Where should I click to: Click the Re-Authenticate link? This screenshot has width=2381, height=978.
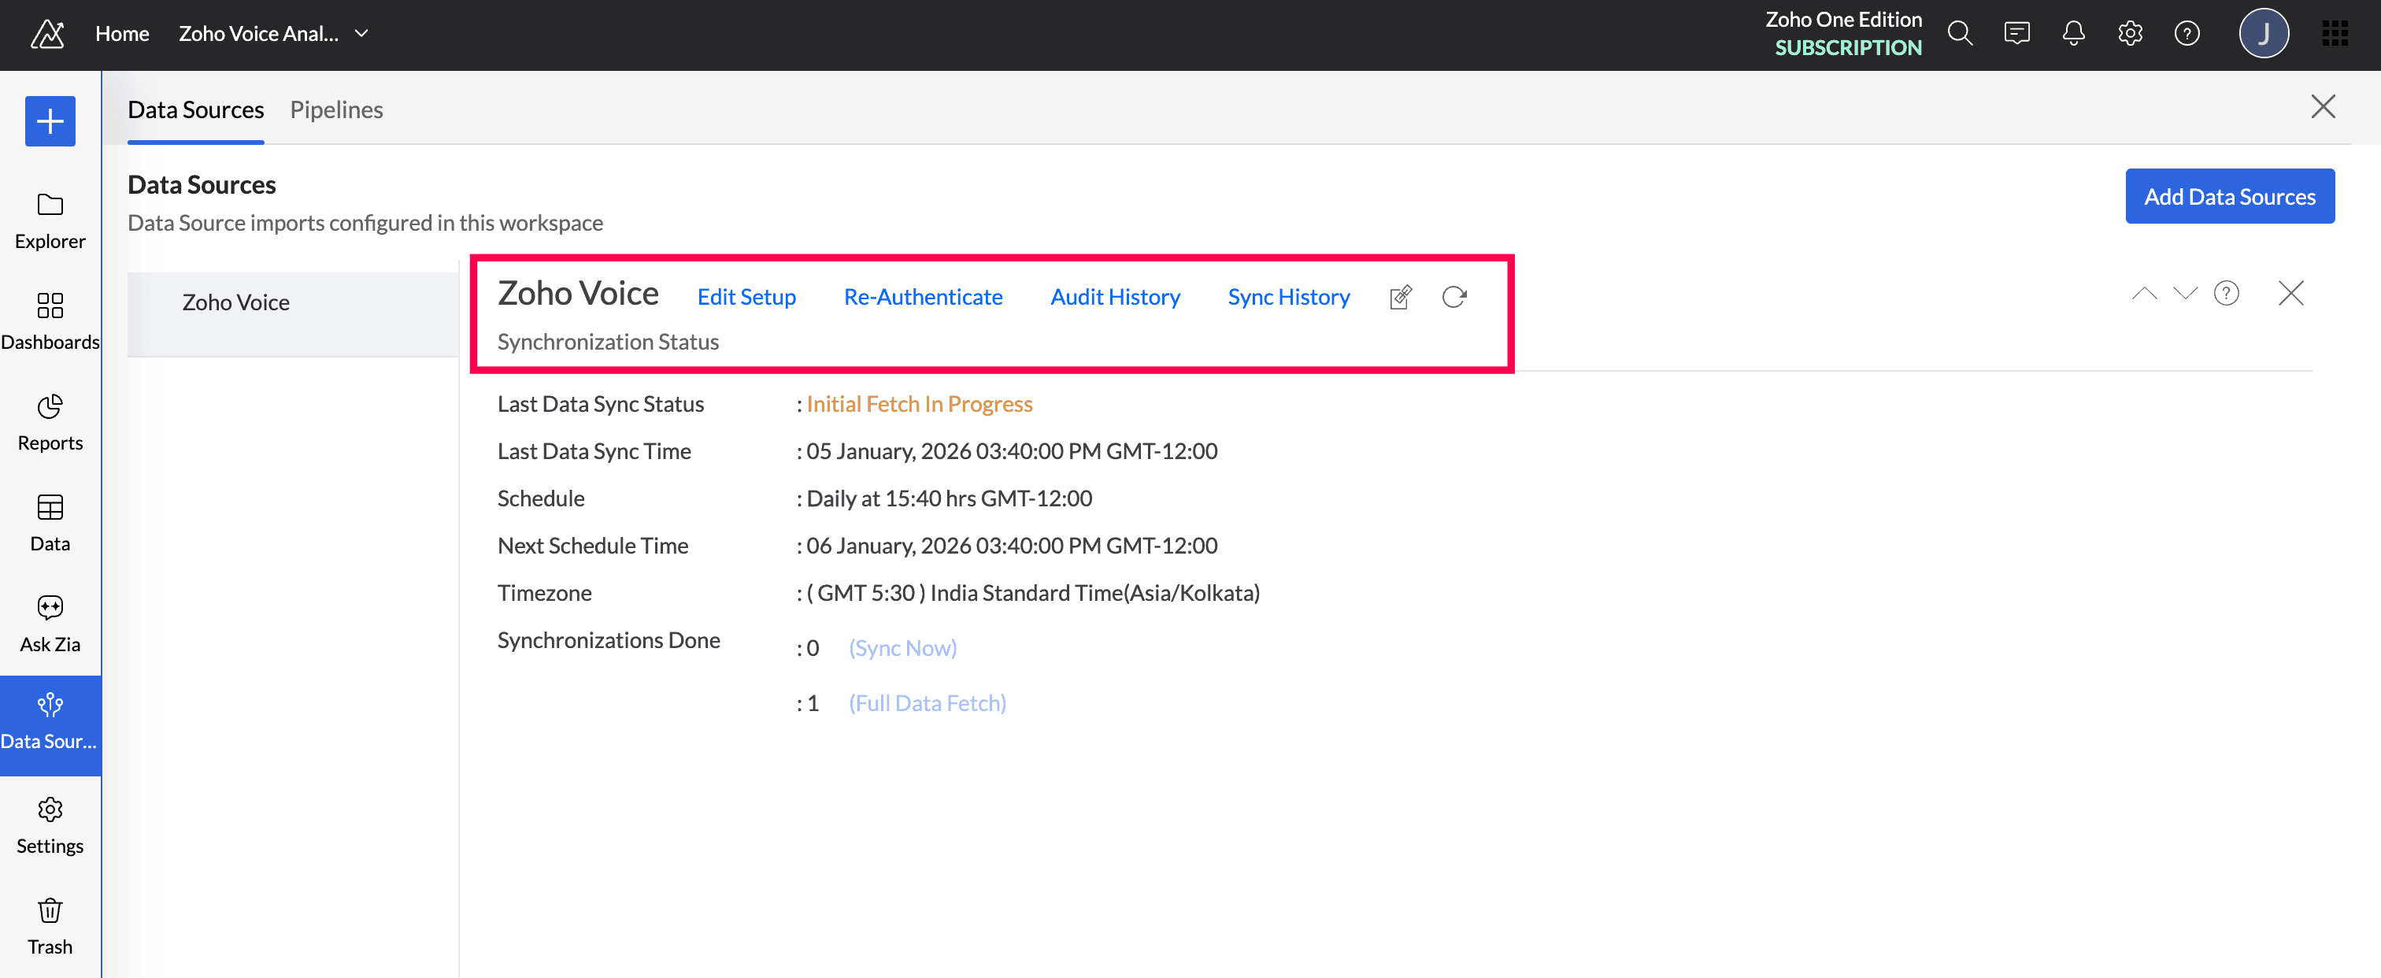pos(923,297)
